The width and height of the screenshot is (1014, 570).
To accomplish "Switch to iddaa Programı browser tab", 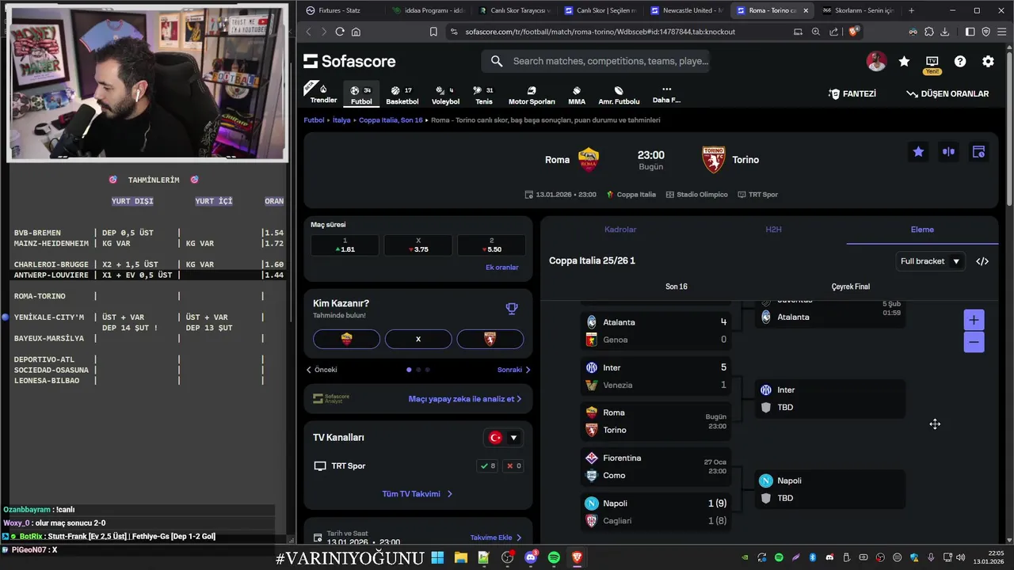I will pos(429,10).
